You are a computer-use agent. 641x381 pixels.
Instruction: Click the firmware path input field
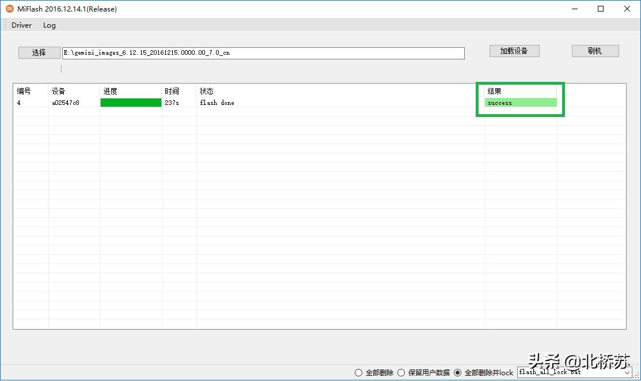click(262, 52)
